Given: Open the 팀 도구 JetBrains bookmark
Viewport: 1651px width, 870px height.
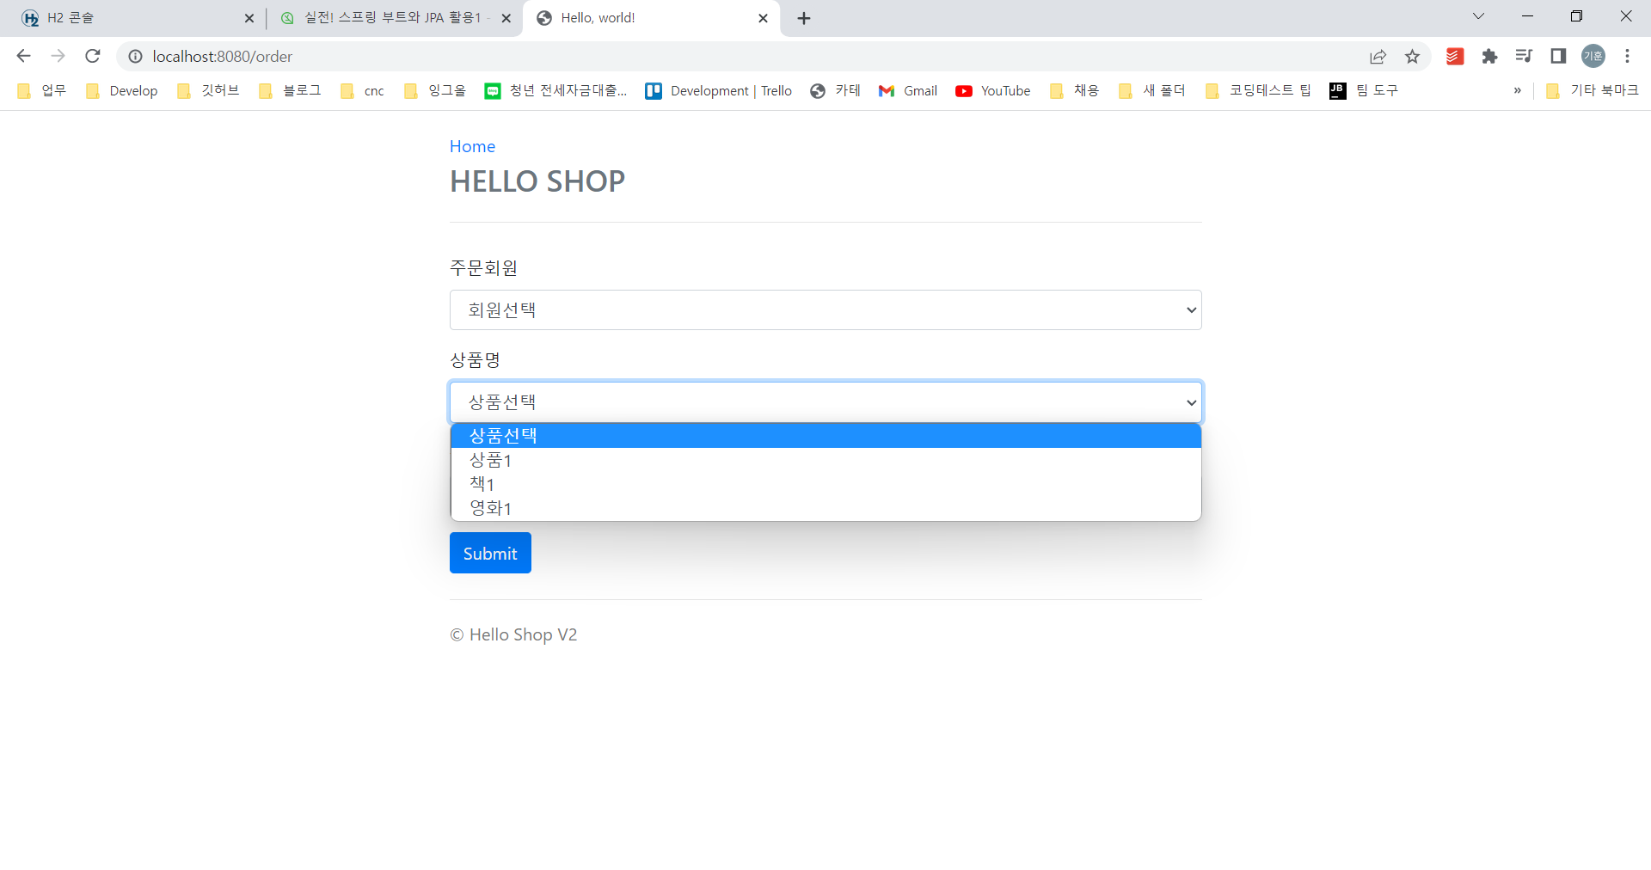Looking at the screenshot, I should pos(1364,90).
